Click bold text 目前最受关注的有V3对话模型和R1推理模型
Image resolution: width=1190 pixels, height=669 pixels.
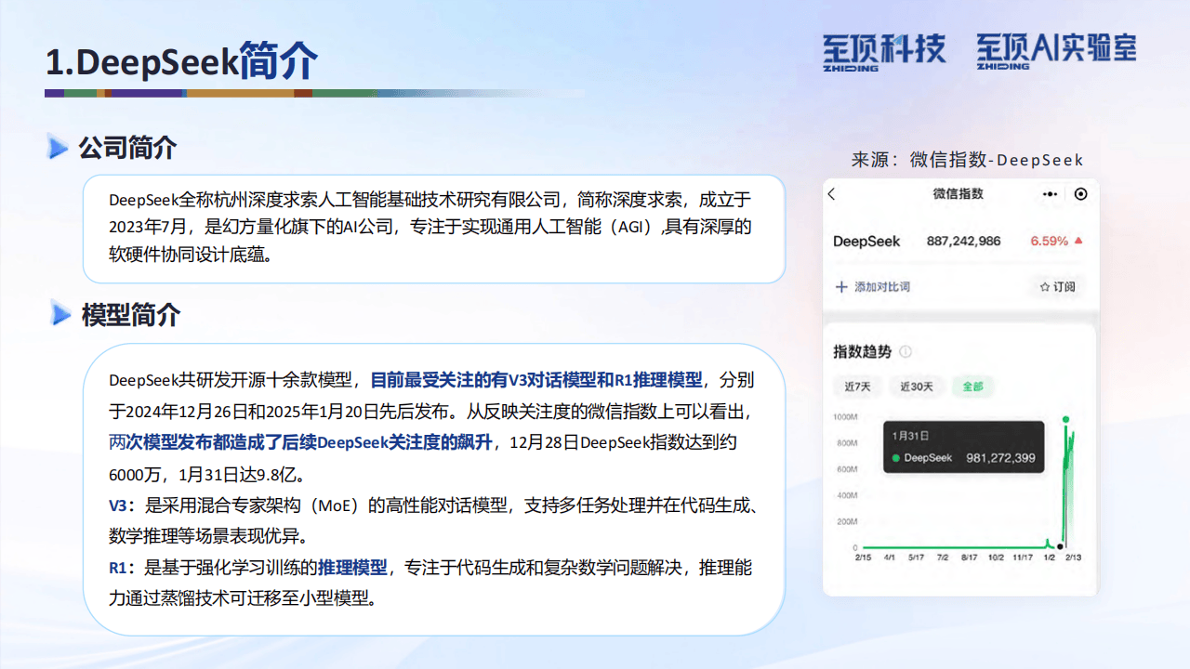point(536,380)
